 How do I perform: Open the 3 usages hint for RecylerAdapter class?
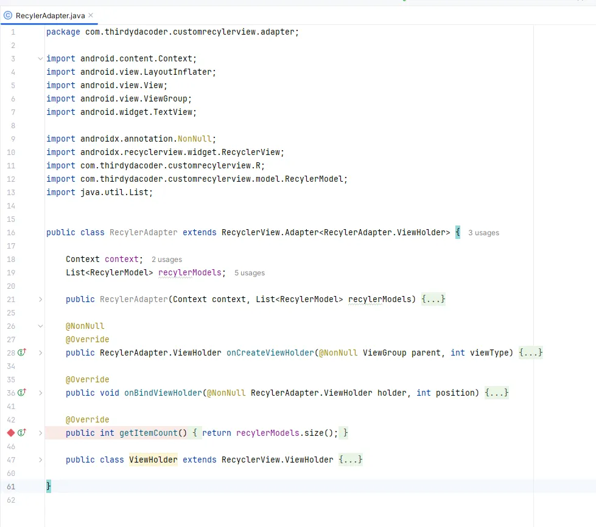483,233
